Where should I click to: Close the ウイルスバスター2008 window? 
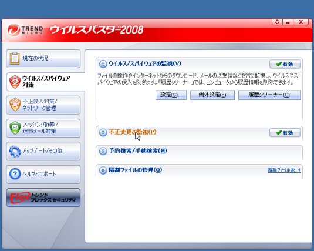pyautogui.click(x=301, y=22)
